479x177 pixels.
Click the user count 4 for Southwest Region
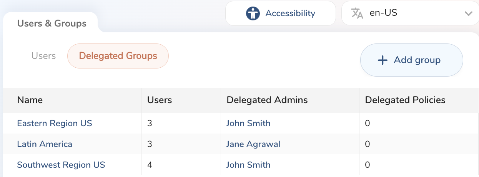point(150,165)
